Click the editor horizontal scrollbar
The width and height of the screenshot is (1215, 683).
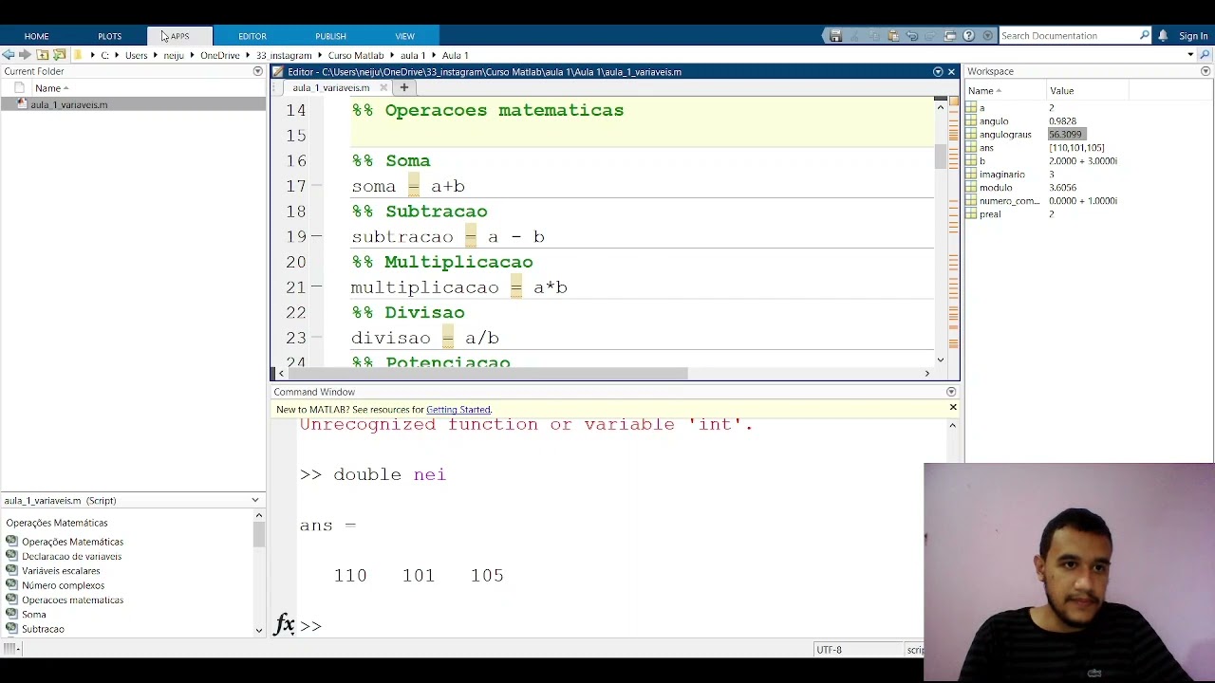[x=489, y=374]
